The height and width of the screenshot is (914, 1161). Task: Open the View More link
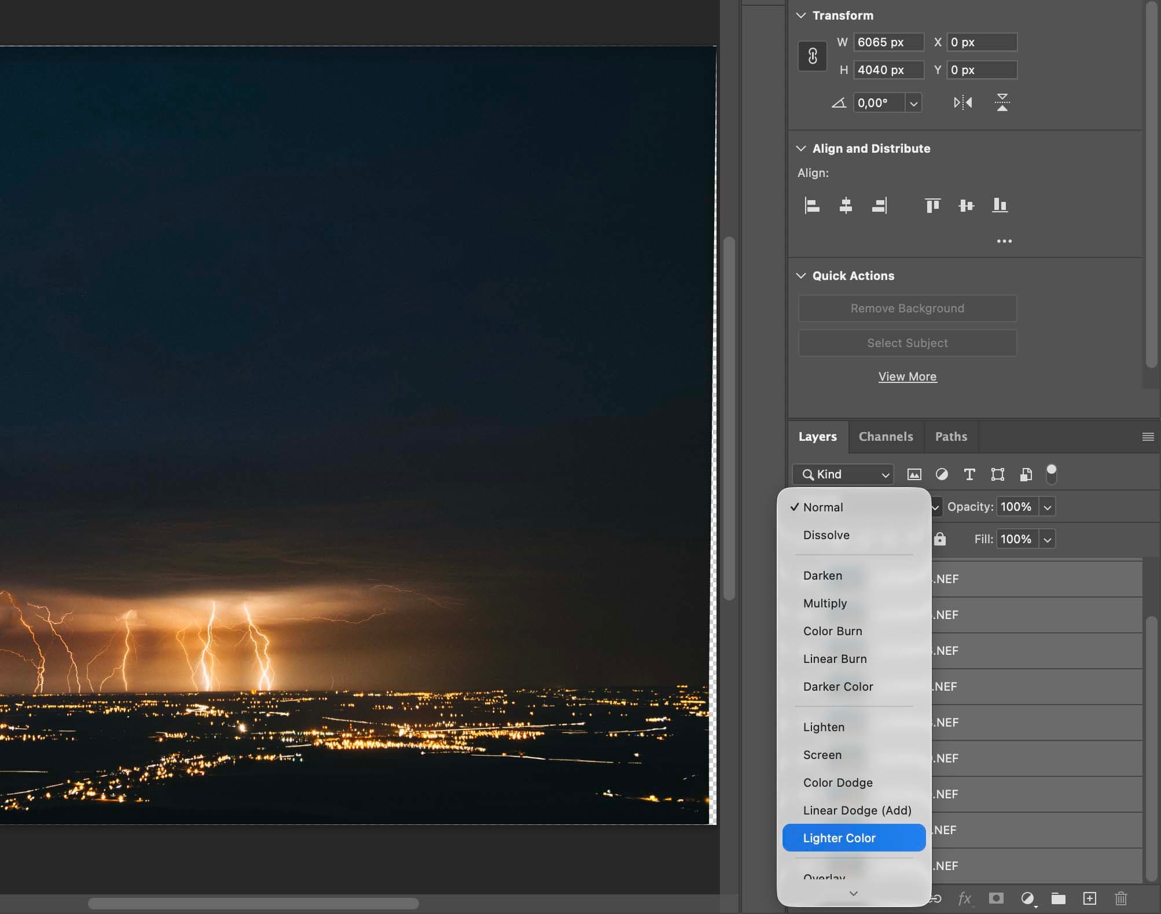click(x=907, y=377)
